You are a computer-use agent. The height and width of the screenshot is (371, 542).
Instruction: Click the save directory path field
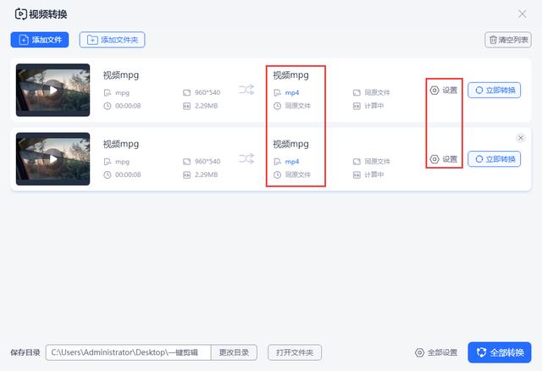127,352
